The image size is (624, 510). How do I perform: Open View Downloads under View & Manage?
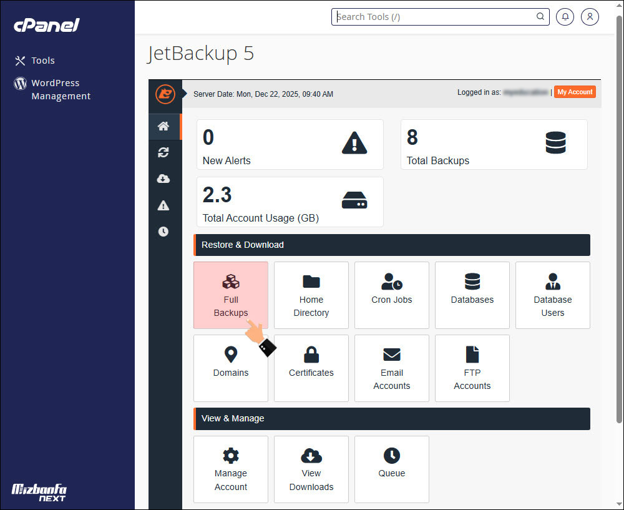pos(311,469)
